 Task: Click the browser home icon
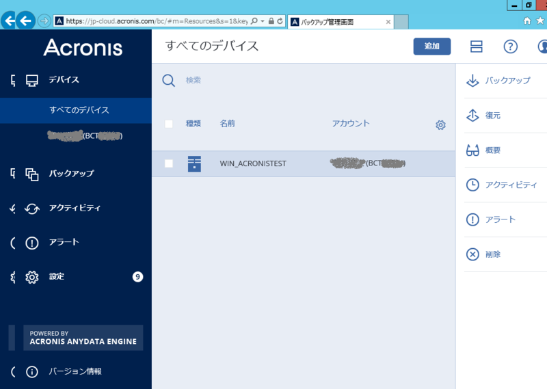coord(527,21)
